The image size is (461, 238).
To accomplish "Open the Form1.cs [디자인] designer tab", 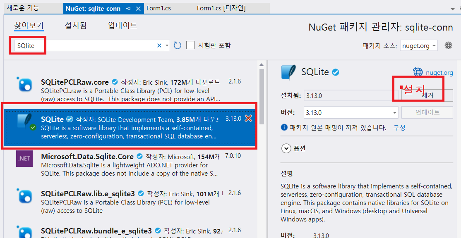I will click(x=221, y=8).
